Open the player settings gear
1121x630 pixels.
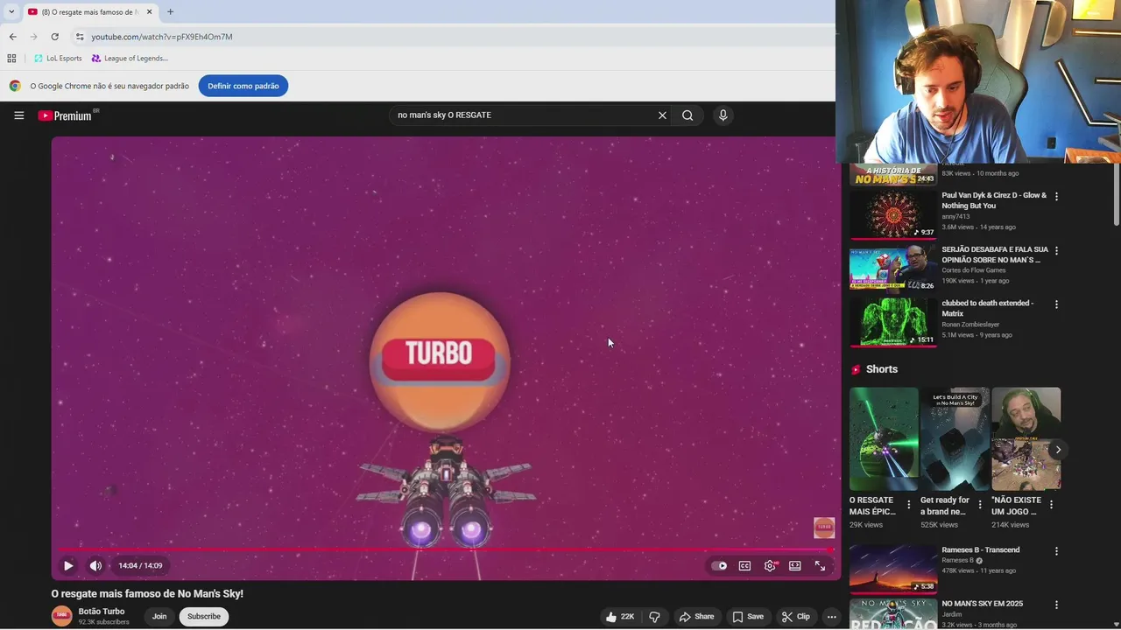click(x=770, y=566)
